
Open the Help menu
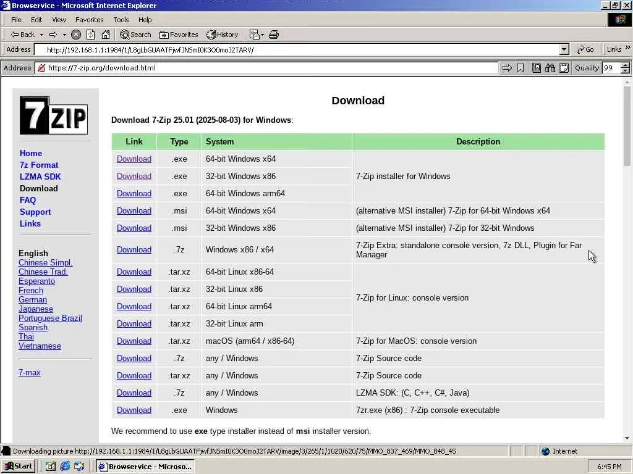click(145, 20)
